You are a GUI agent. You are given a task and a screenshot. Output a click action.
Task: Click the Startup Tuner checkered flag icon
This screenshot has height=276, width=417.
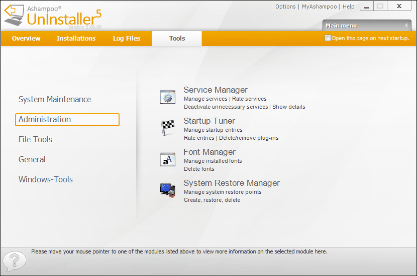pos(167,128)
